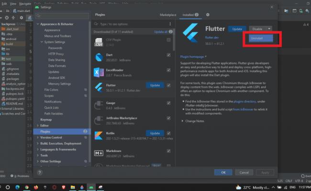
Task: Click the select opened file target icon
Action: coord(7,18)
